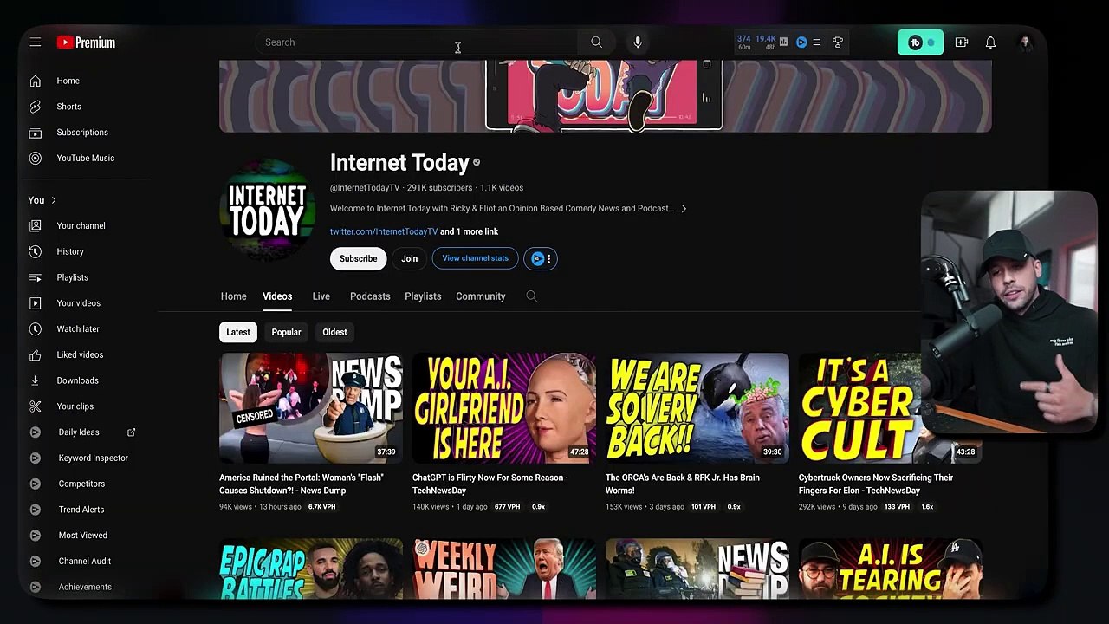Subscribe to Internet Today

click(x=358, y=258)
